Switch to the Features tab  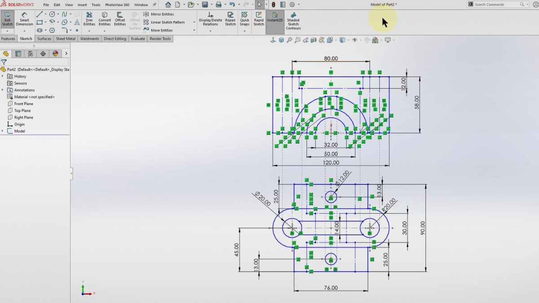(8, 39)
